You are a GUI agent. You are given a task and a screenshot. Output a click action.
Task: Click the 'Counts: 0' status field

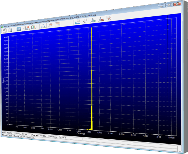pyautogui.click(x=30, y=137)
